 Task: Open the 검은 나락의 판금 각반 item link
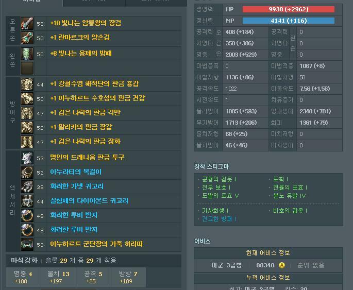pyautogui.click(x=85, y=113)
